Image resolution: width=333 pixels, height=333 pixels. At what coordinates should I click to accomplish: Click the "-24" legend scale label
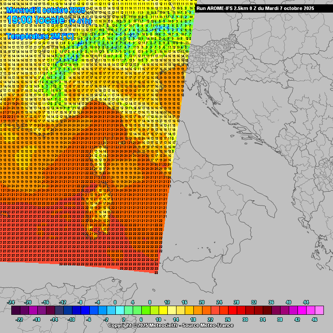pos(11,302)
